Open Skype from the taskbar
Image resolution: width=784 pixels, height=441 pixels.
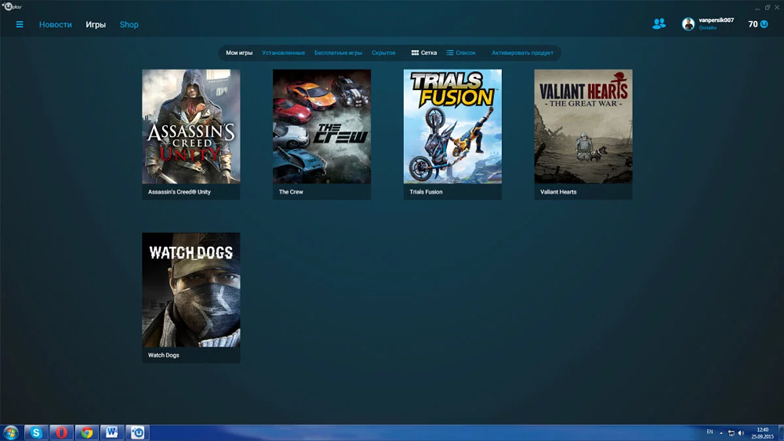pos(36,433)
